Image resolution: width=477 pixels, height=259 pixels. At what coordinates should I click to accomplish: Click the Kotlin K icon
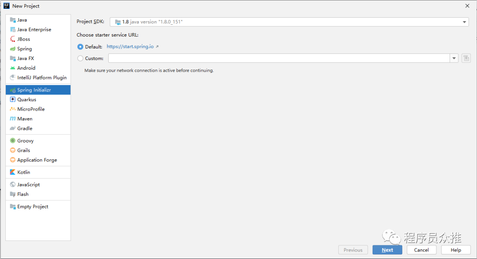click(13, 172)
